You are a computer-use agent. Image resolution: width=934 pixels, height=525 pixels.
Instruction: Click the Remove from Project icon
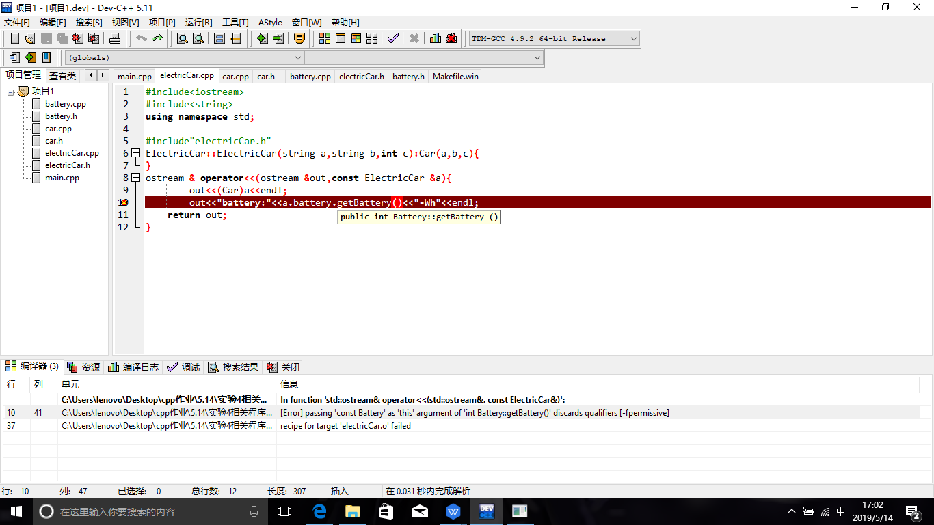(278, 38)
